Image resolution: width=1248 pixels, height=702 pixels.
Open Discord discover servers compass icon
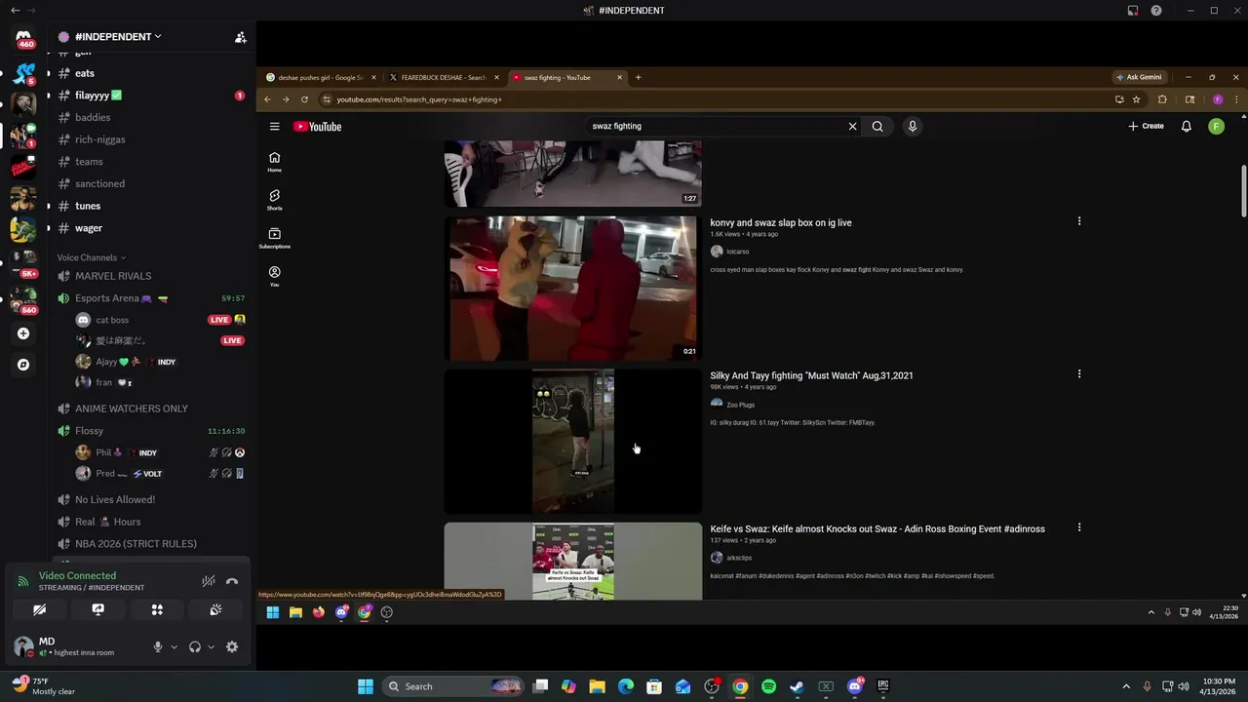point(23,365)
